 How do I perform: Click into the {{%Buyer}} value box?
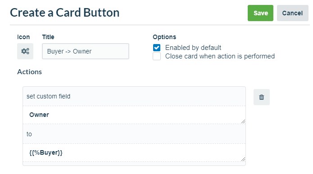(x=134, y=153)
